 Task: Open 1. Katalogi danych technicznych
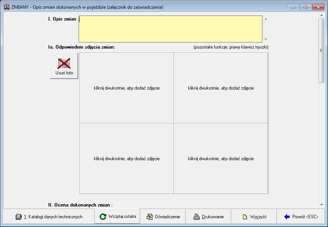pos(49,217)
